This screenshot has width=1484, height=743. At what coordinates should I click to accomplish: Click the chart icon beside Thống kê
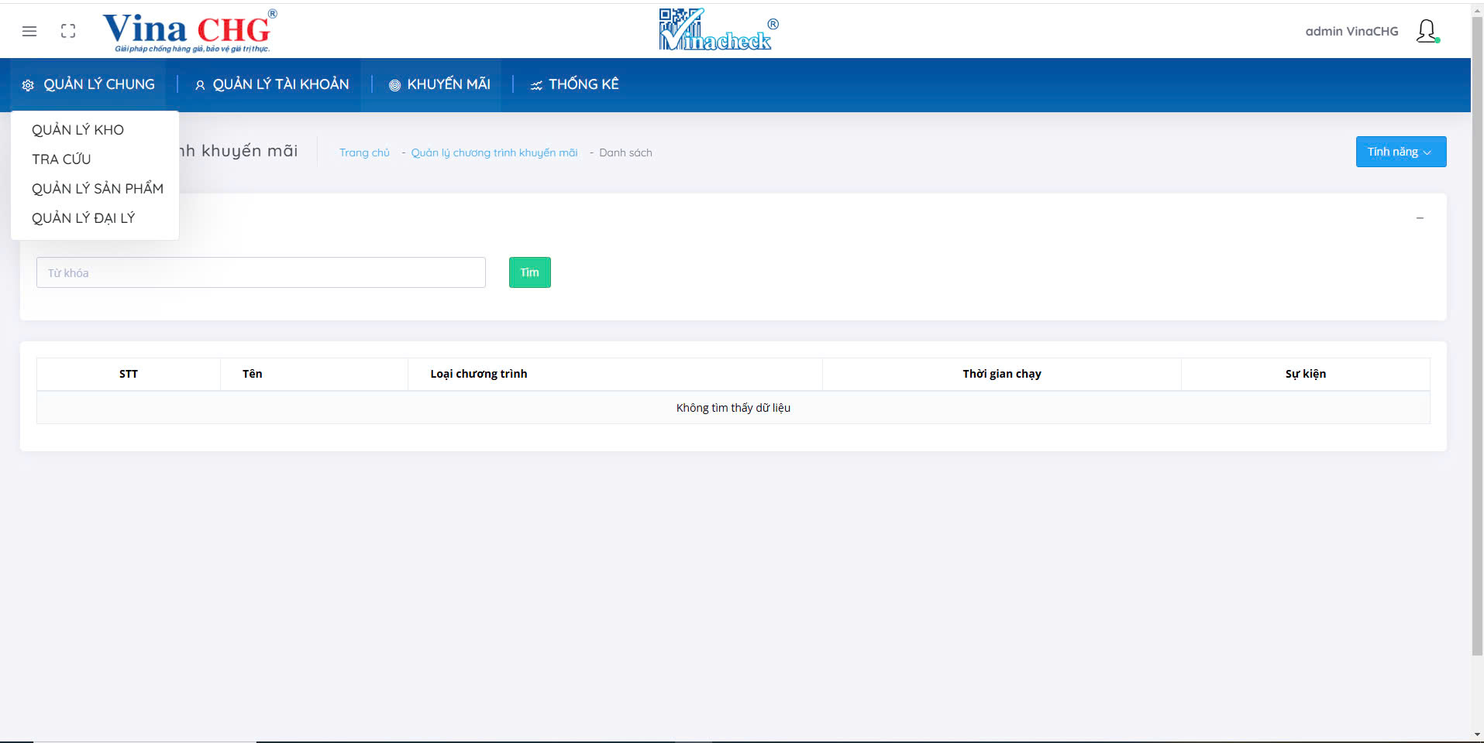coord(536,85)
